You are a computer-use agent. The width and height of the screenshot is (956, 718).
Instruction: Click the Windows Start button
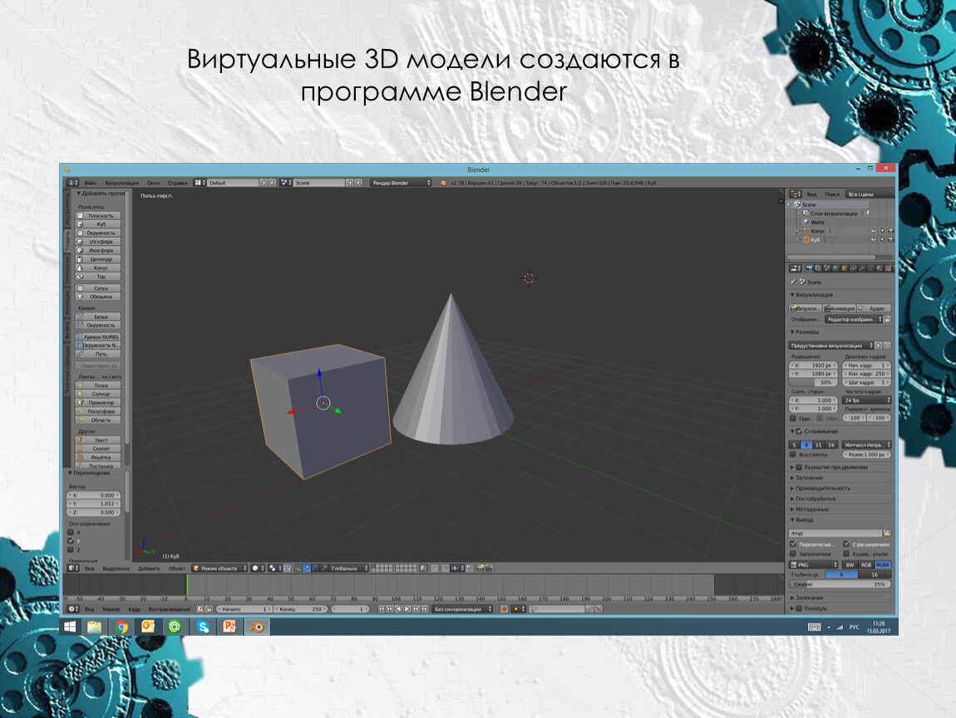(x=70, y=627)
